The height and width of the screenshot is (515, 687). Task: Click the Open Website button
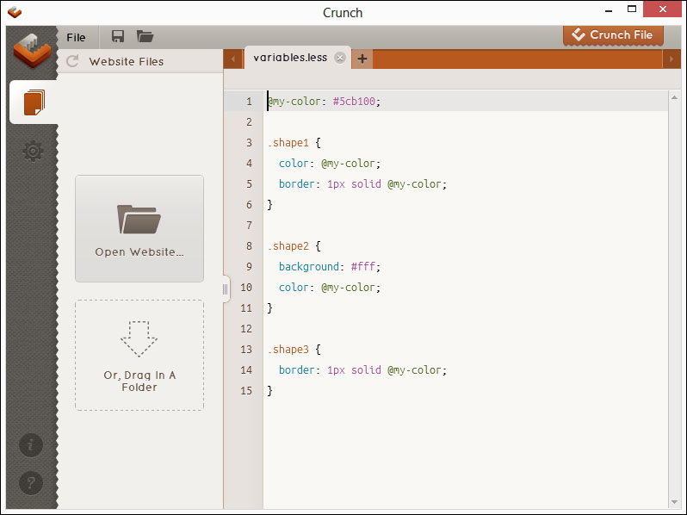139,228
